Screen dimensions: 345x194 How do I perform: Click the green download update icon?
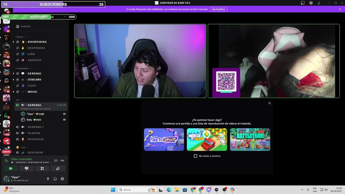coord(319,3)
